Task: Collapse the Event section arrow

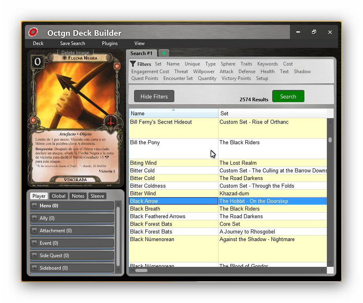Action: click(x=34, y=243)
